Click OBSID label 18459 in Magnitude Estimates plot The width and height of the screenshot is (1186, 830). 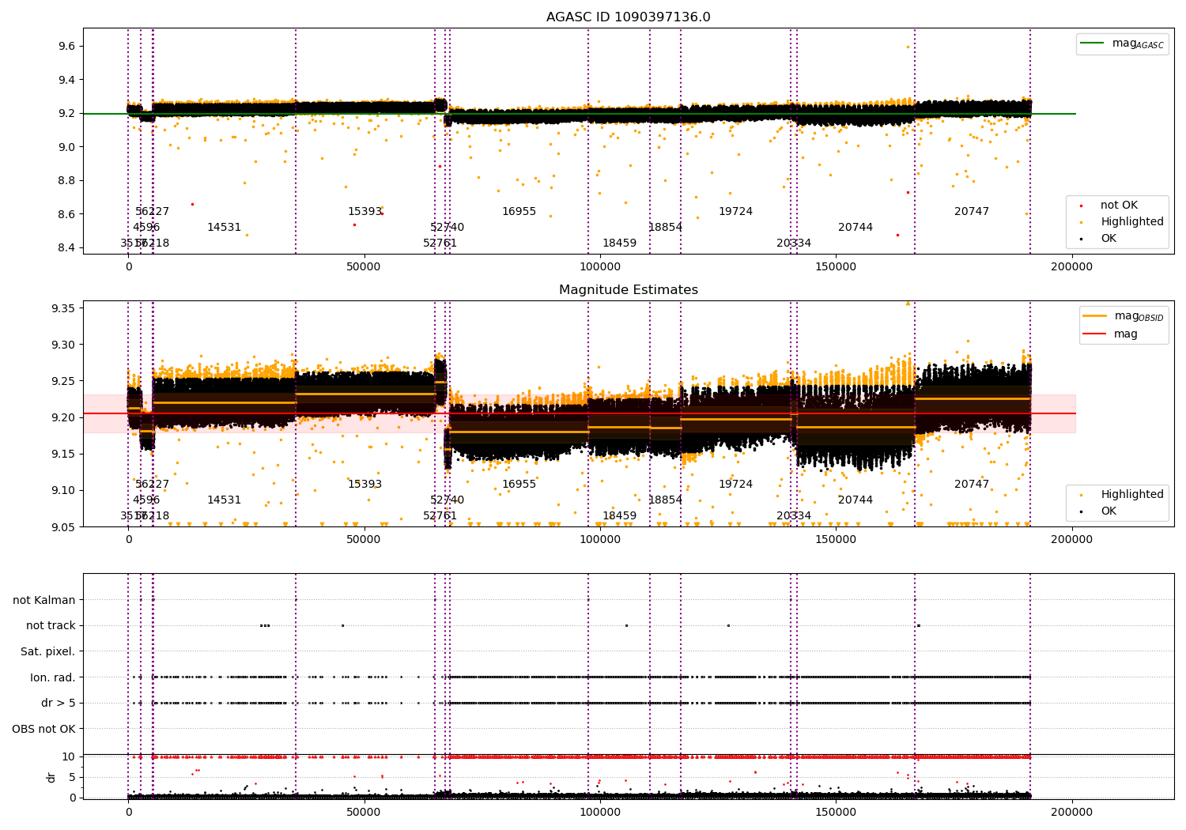[x=620, y=516]
